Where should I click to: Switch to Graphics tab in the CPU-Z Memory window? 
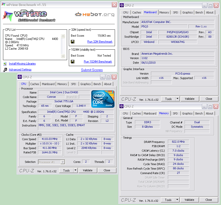coord(187,113)
